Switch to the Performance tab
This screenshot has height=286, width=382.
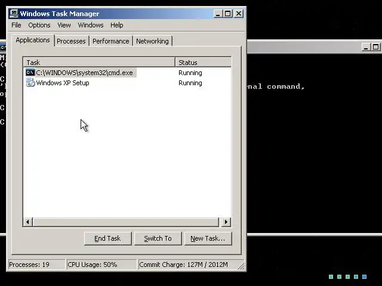coord(111,41)
